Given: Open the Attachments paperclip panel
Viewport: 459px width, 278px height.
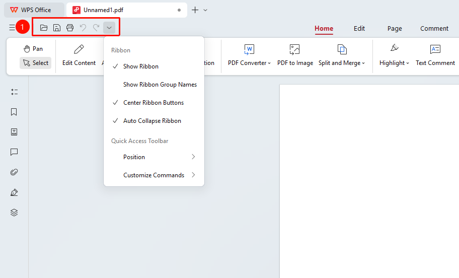Looking at the screenshot, I should coord(14,172).
